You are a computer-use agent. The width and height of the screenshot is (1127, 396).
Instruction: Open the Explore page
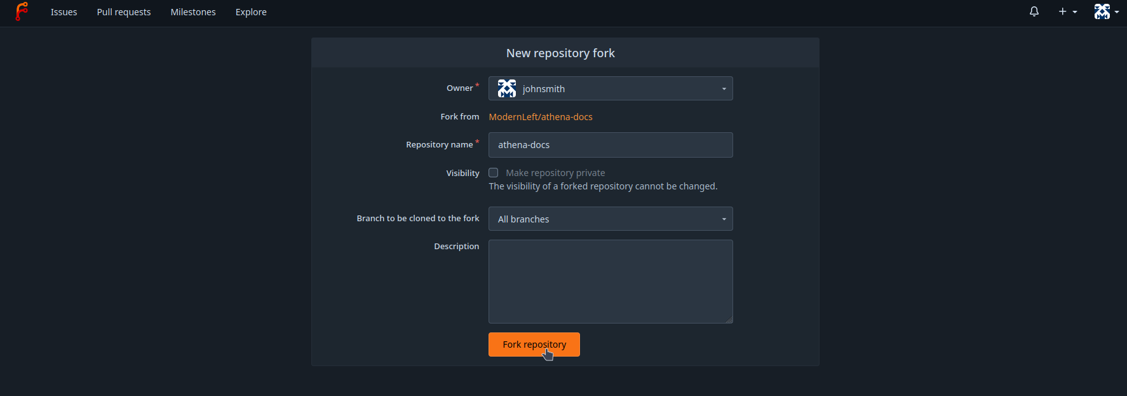251,12
